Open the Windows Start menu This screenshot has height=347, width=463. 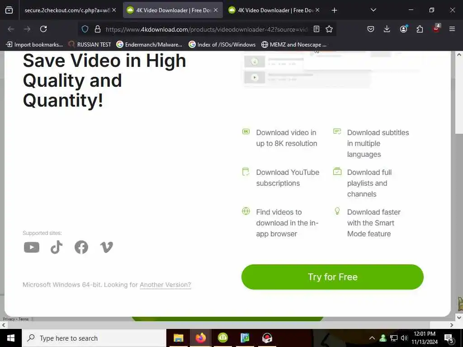coord(11,338)
